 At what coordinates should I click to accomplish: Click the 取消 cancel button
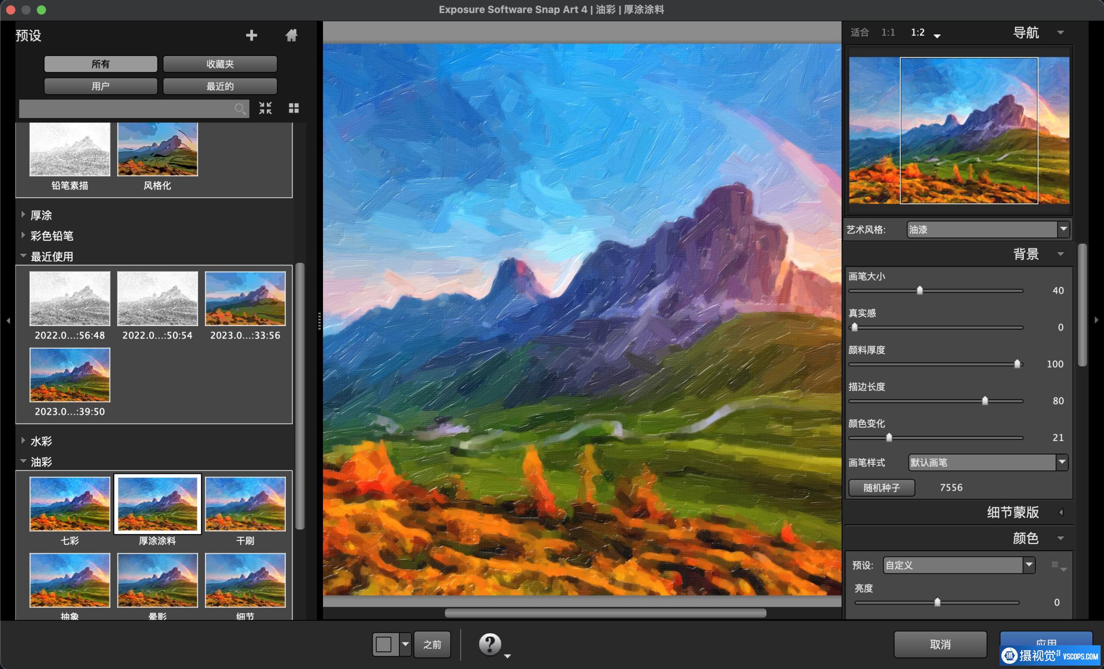pyautogui.click(x=940, y=644)
